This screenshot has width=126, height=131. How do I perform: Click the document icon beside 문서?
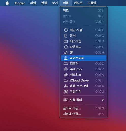66,36
